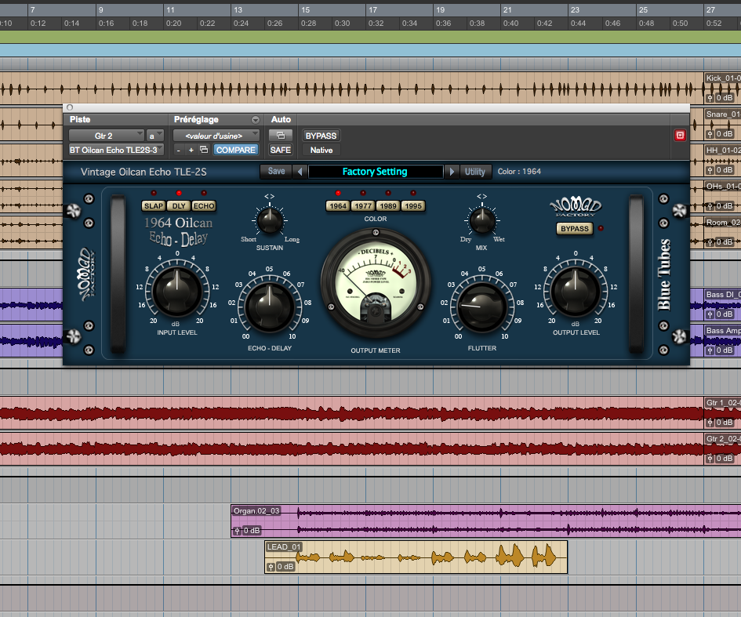This screenshot has width=741, height=617.
Task: Click the SUSTAIN knob
Action: 270,220
